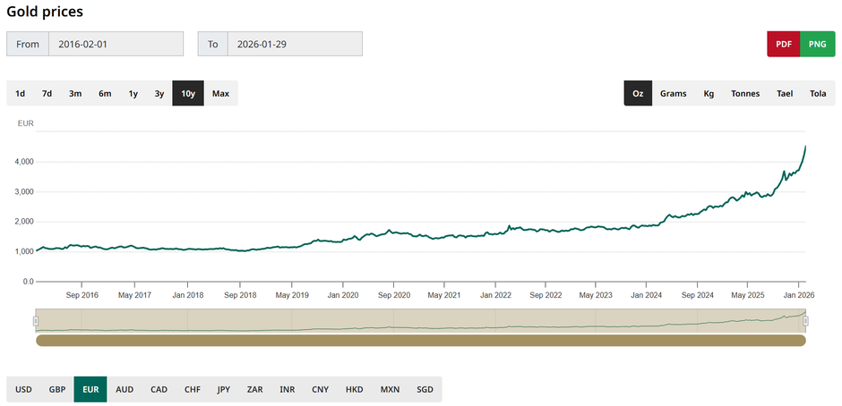Select the Tola weight unit
The width and height of the screenshot is (842, 406).
(x=818, y=94)
